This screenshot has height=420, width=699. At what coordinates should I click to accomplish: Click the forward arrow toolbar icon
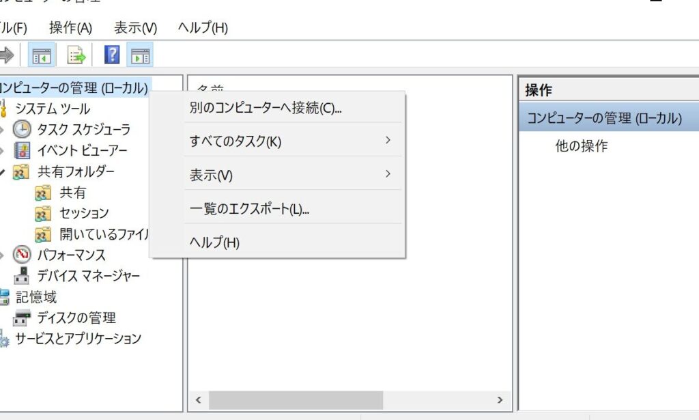tap(6, 55)
